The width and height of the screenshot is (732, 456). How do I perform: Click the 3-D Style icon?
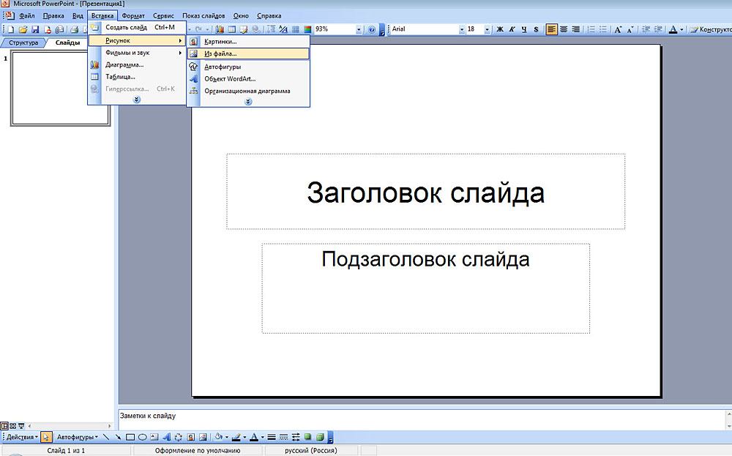(320, 437)
